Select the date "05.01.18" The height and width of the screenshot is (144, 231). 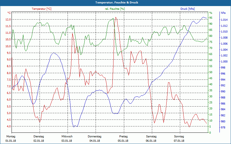(123, 141)
